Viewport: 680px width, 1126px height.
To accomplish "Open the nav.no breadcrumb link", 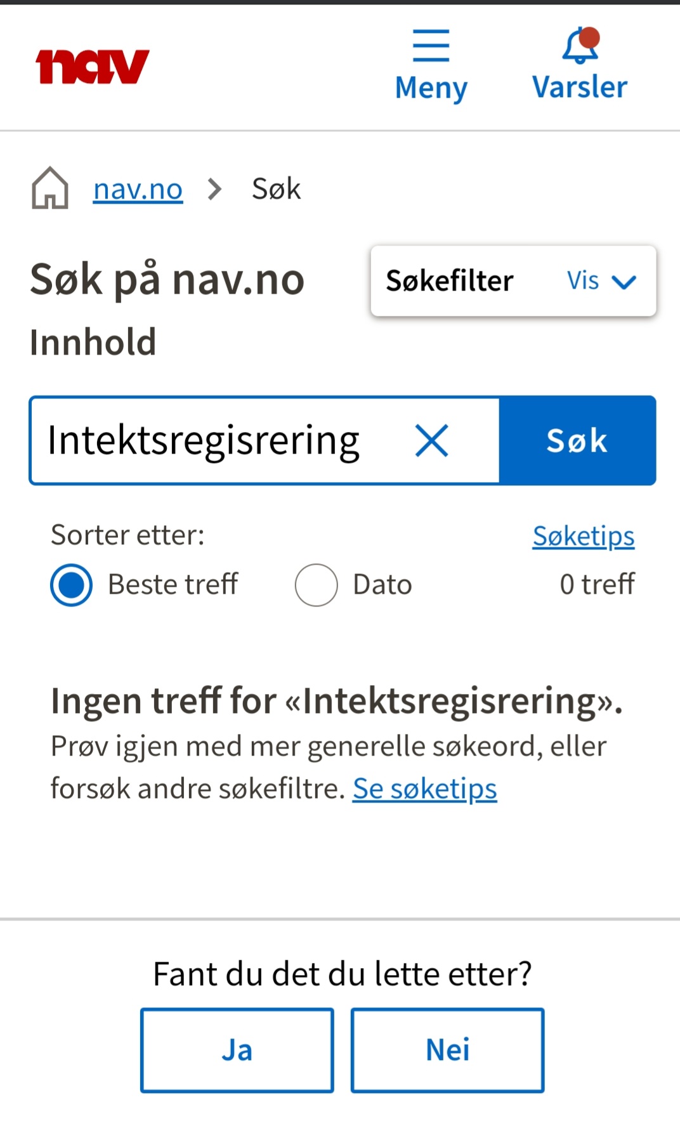I will click(138, 189).
